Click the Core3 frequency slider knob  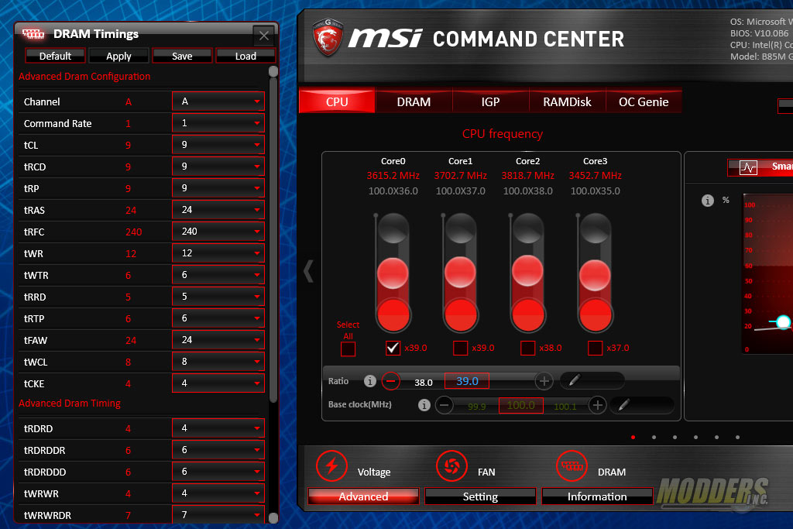coord(596,275)
